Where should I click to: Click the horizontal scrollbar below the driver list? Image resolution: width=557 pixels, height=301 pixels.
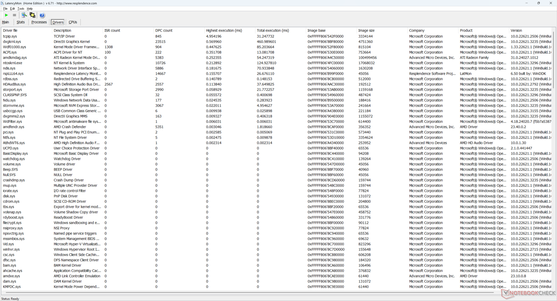point(247,293)
